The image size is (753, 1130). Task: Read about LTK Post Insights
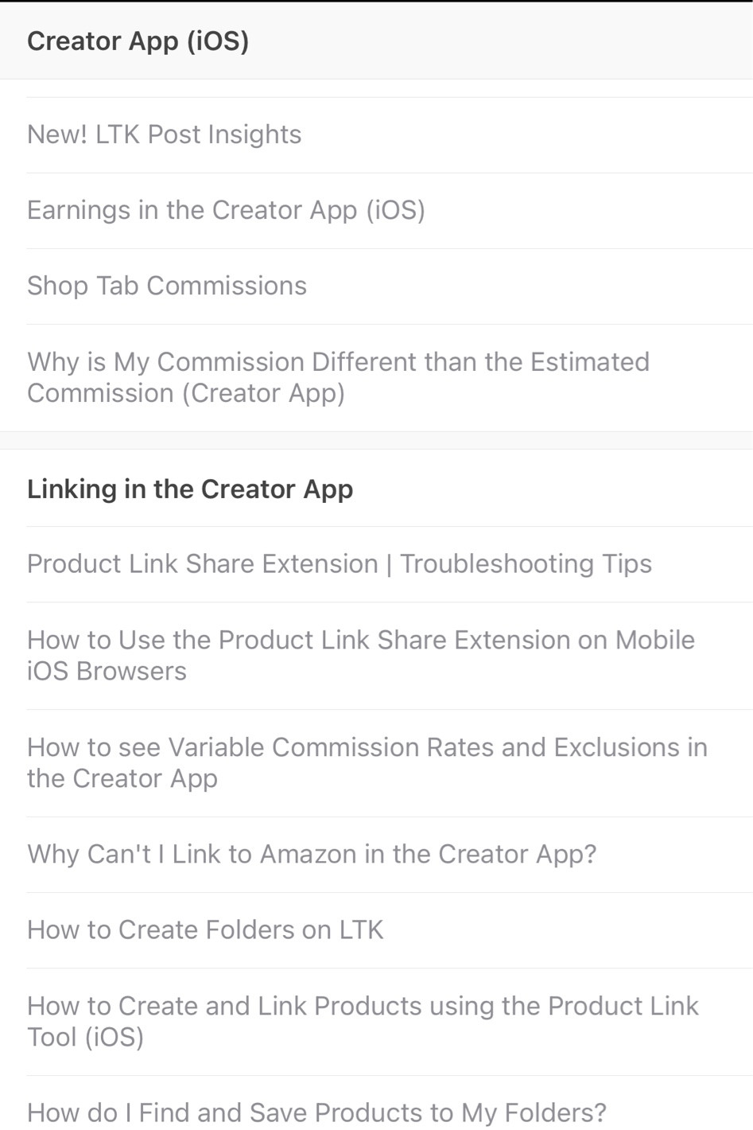coord(164,134)
